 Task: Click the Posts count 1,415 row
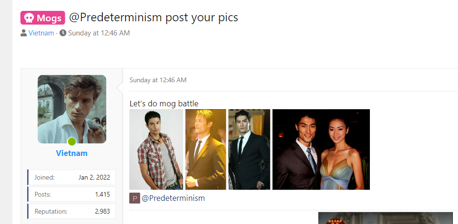(72, 194)
